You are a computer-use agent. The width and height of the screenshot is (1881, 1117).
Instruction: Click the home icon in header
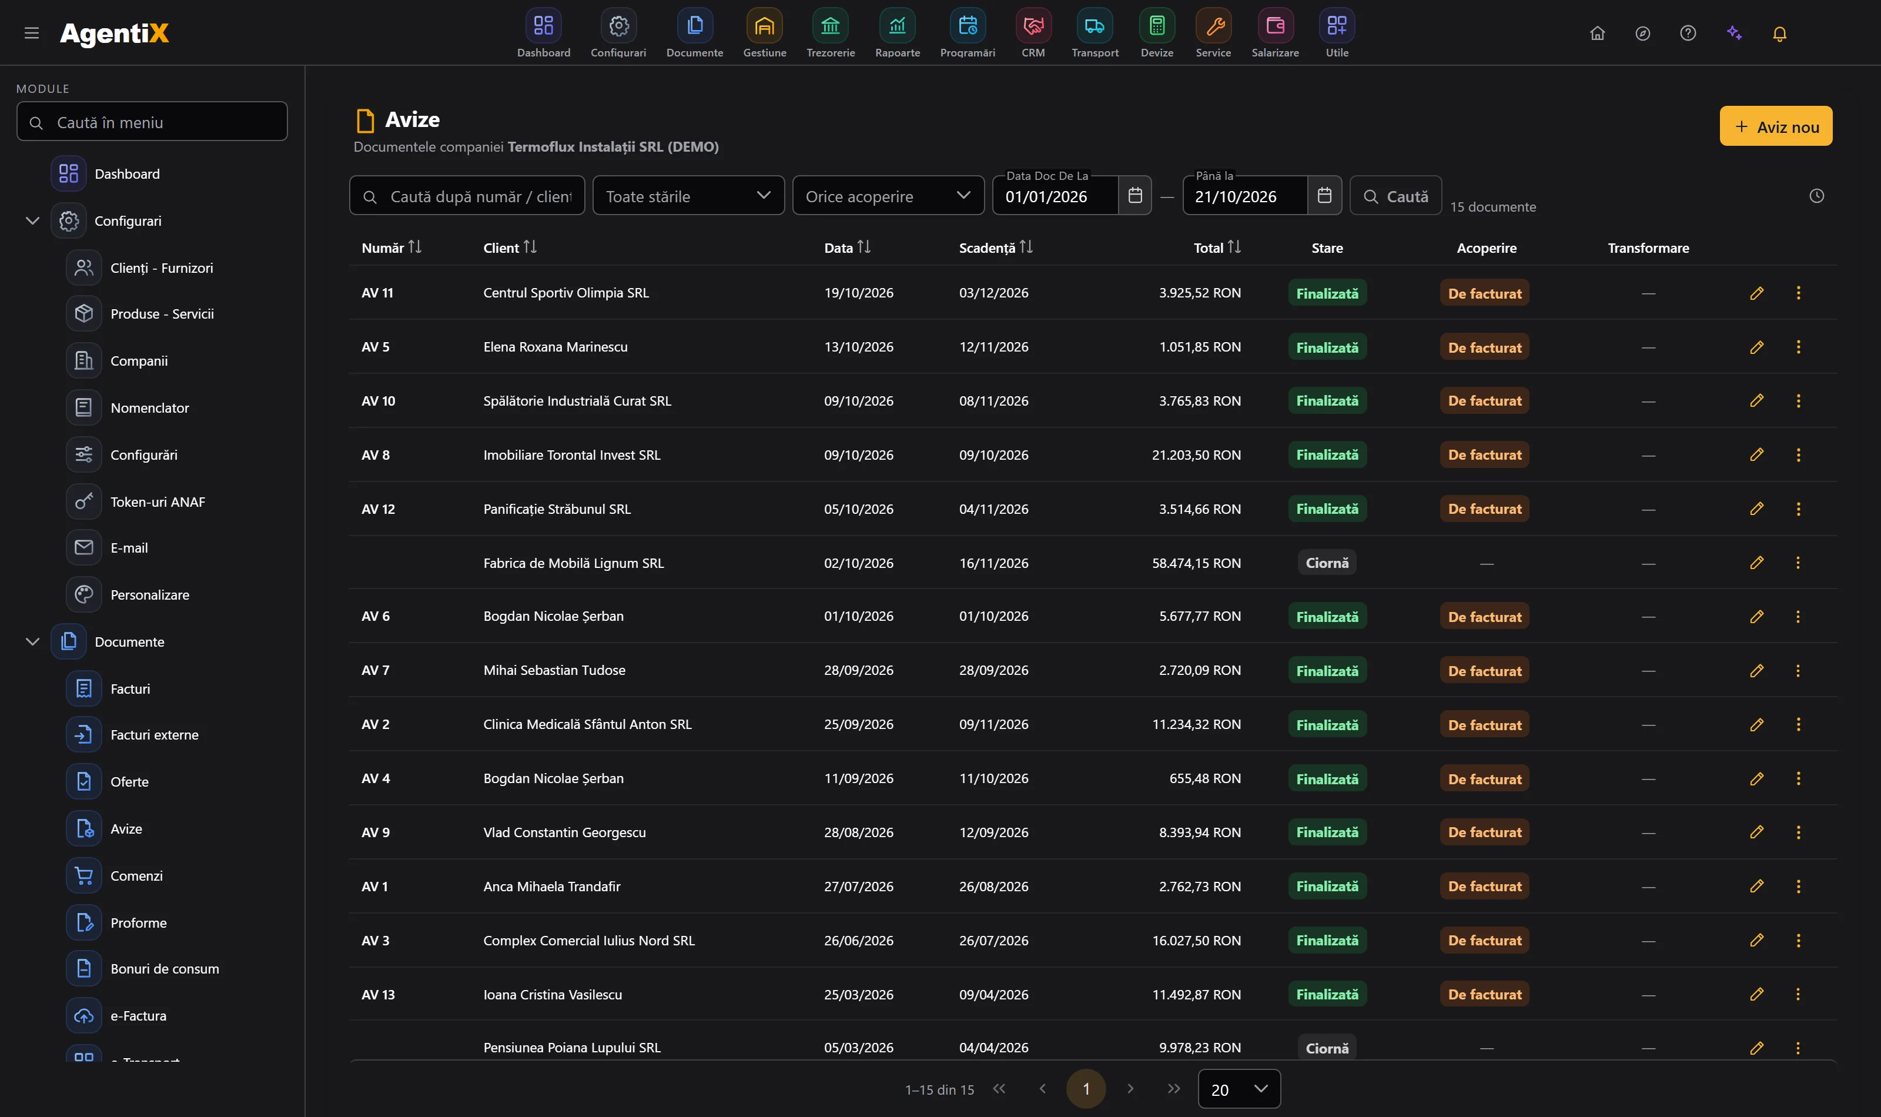1597,33
